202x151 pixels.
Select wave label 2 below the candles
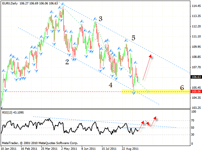pyautogui.click(x=67, y=62)
